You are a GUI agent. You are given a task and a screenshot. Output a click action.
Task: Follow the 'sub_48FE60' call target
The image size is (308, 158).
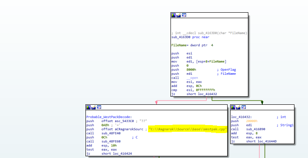[x=111, y=142]
